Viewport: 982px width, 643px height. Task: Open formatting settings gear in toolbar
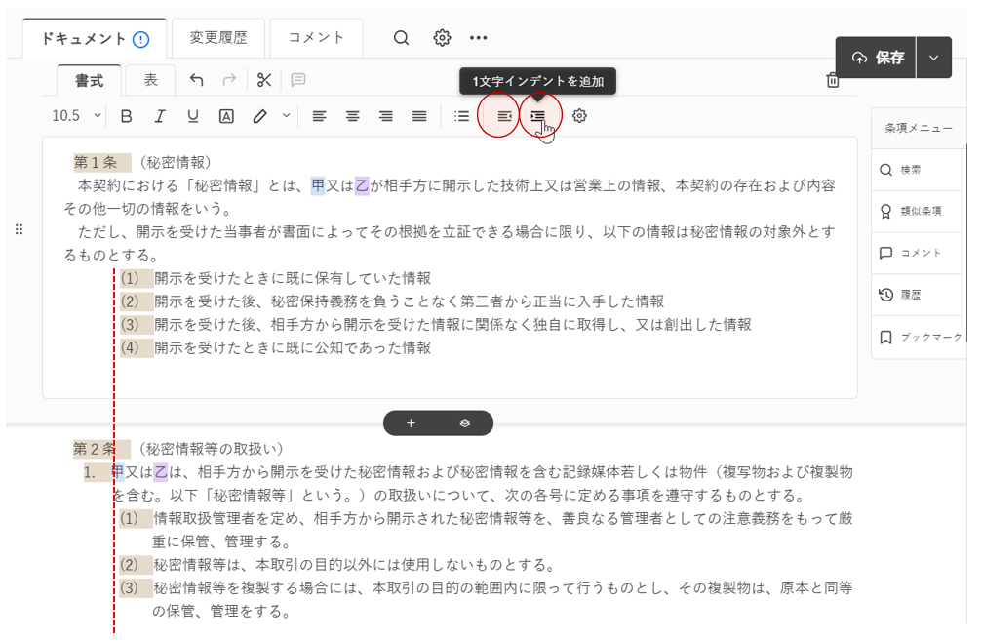[x=579, y=116]
